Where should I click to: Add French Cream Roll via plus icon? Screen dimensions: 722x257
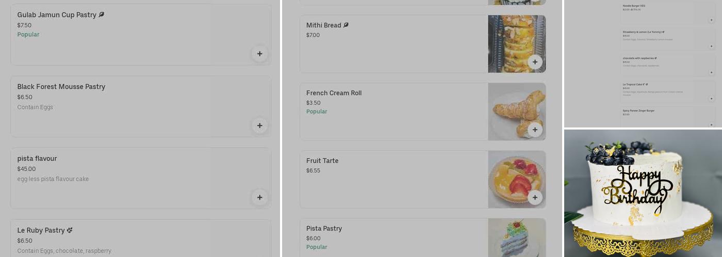click(535, 130)
